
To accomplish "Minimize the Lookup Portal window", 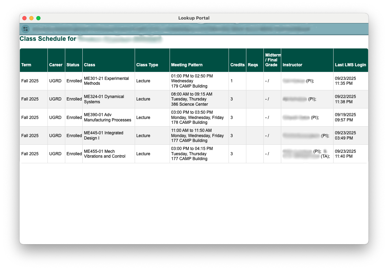I will (x=31, y=18).
